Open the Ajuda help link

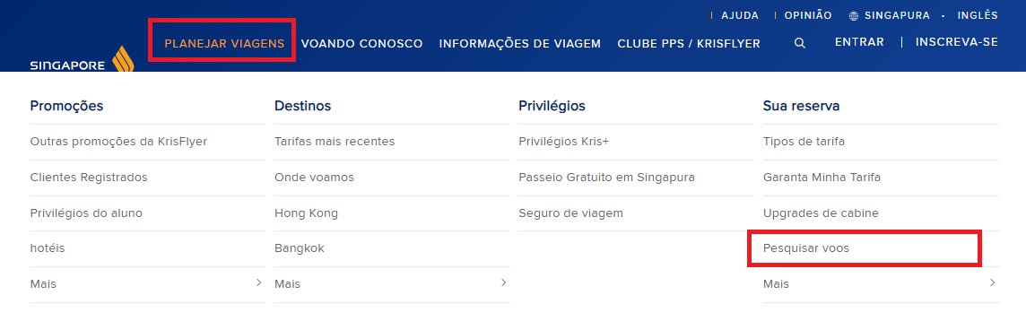(x=740, y=15)
